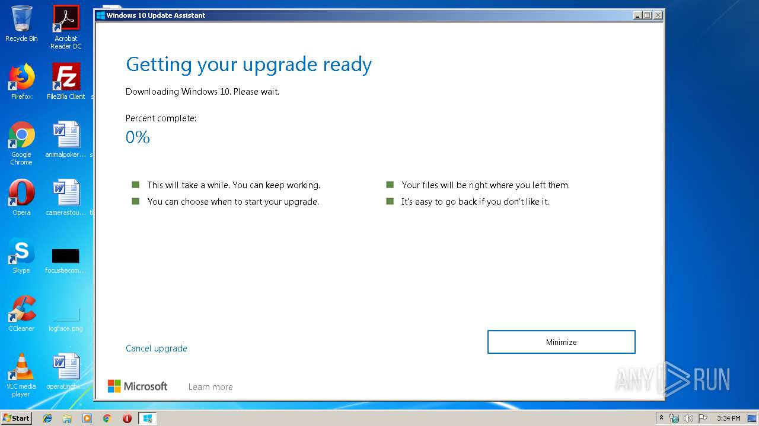Click the Windows logo in title bar
759x426 pixels.
click(x=101, y=15)
